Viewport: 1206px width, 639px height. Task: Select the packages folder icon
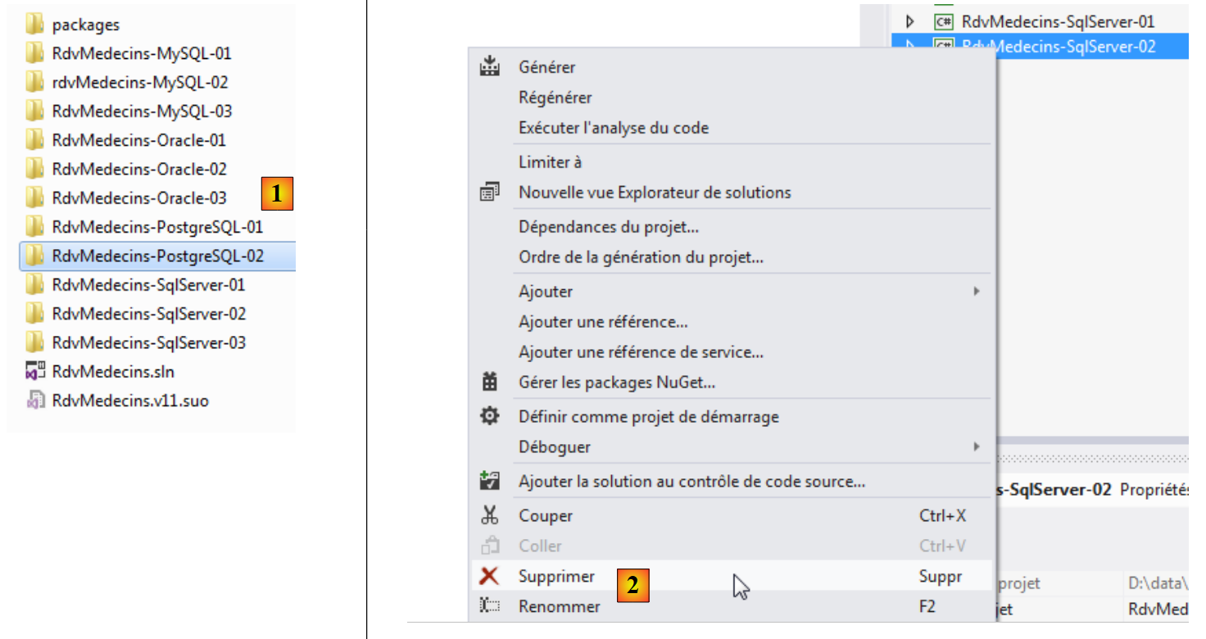[34, 25]
